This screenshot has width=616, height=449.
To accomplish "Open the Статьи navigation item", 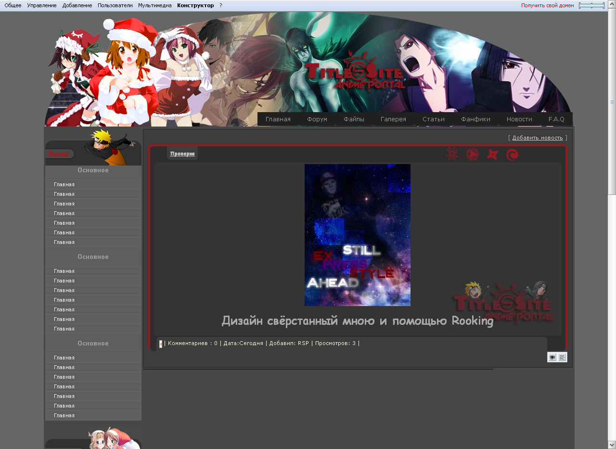I will (434, 119).
